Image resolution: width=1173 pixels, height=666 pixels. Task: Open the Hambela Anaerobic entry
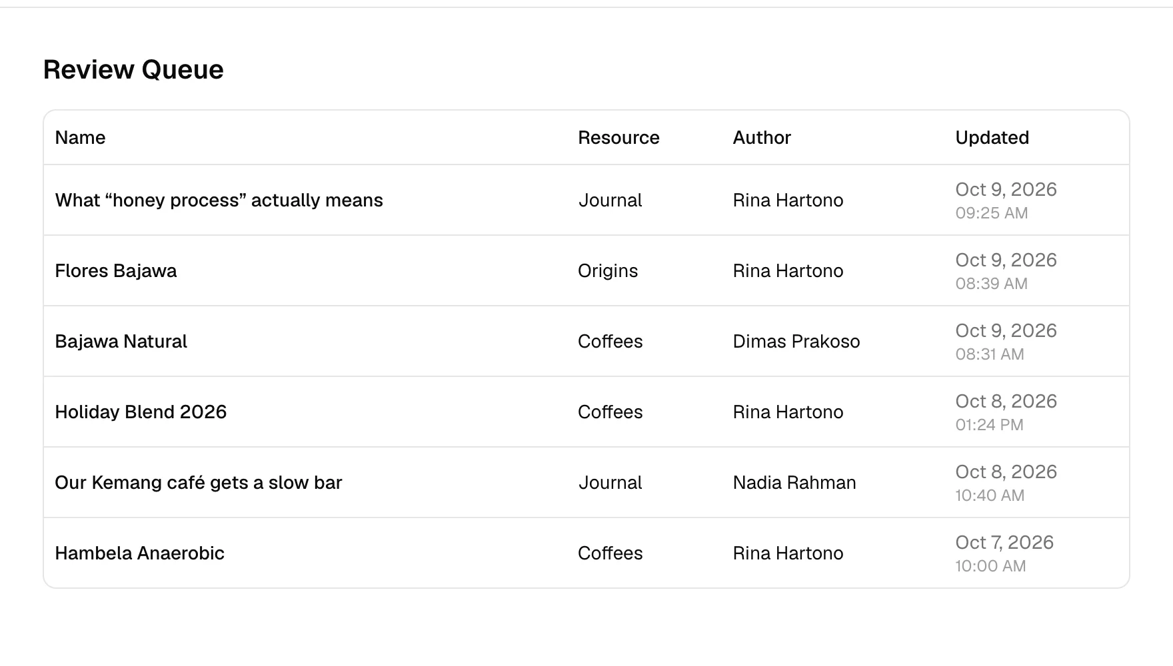(139, 553)
